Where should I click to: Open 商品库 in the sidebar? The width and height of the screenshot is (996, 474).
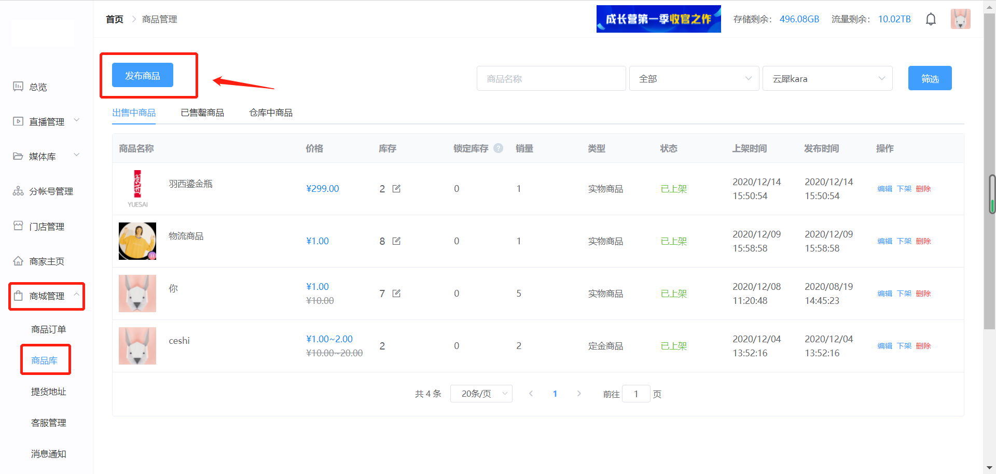[44, 360]
